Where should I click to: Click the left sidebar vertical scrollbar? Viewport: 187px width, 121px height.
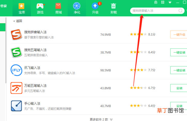tap(6, 50)
